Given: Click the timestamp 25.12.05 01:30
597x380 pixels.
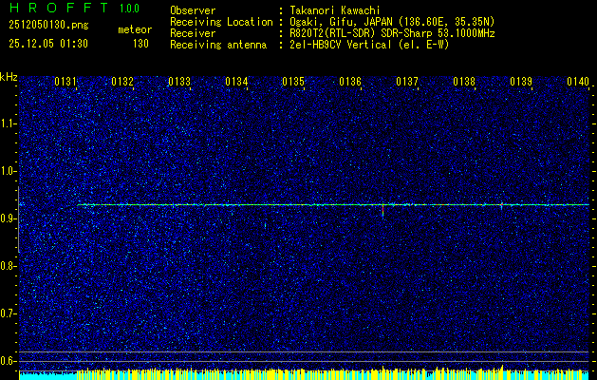Looking at the screenshot, I should click(48, 44).
